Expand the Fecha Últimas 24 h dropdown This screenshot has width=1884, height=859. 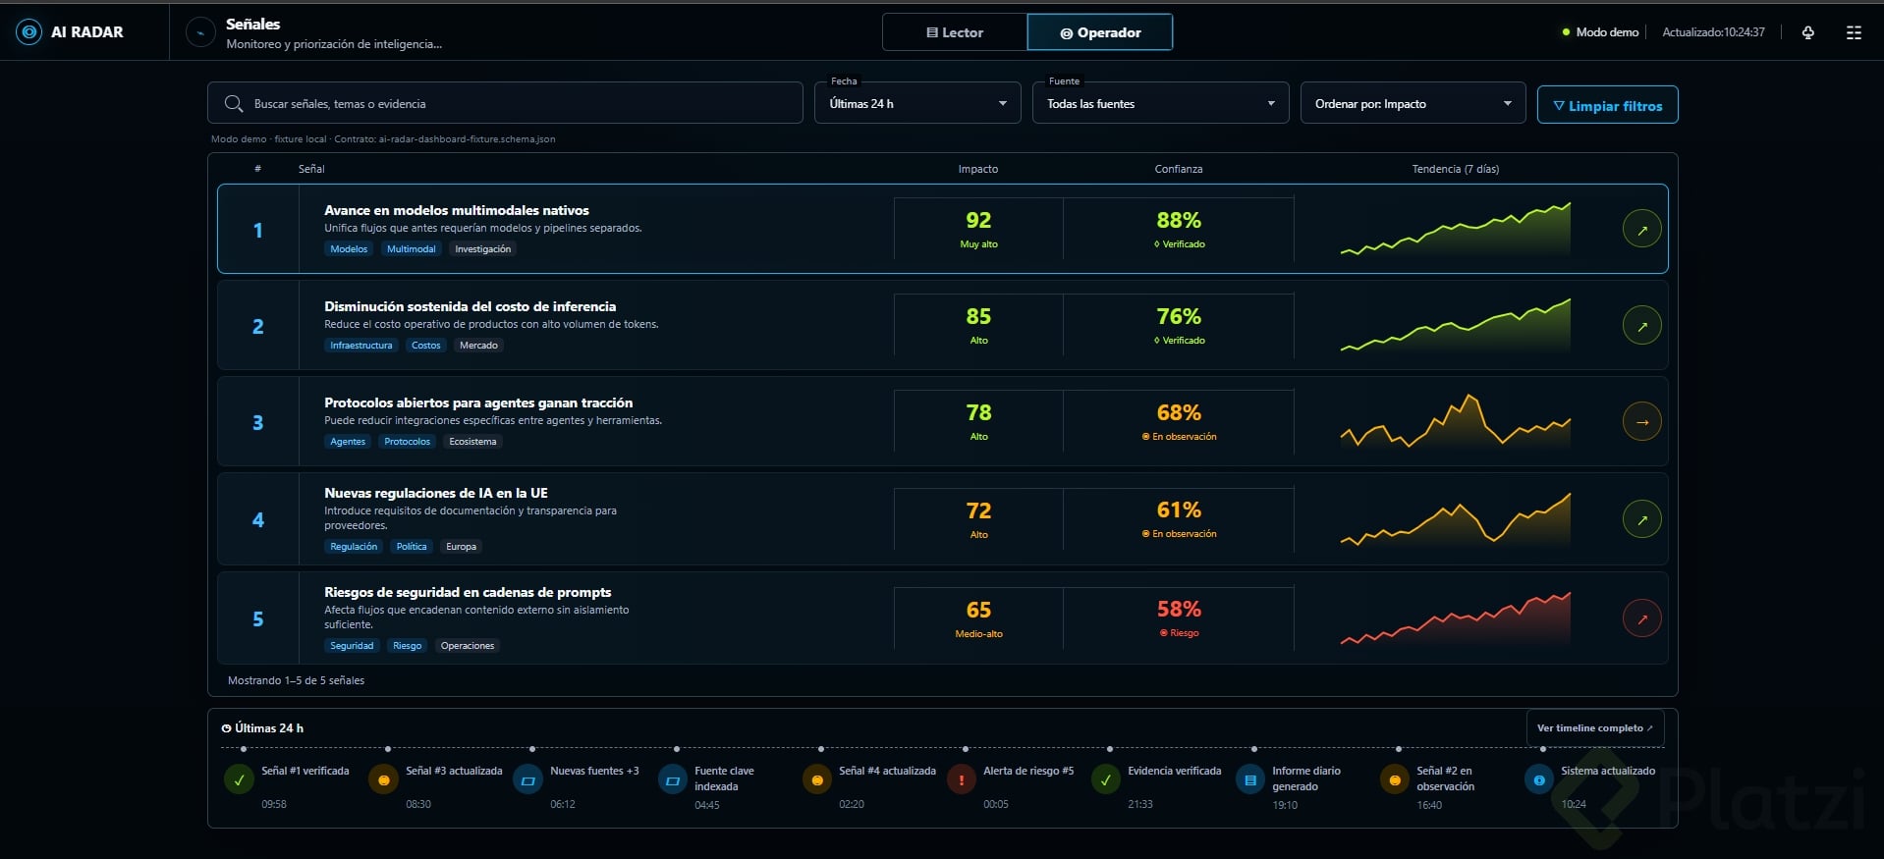click(918, 103)
